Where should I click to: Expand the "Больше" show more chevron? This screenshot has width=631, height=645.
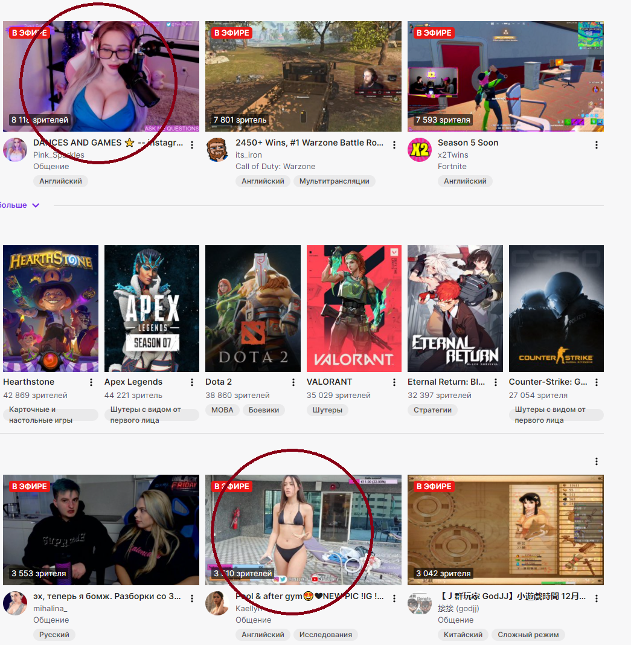(36, 205)
